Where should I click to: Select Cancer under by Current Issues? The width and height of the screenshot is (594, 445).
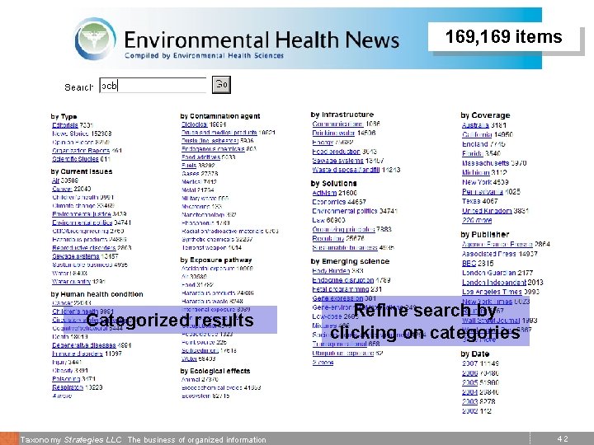pyautogui.click(x=62, y=189)
